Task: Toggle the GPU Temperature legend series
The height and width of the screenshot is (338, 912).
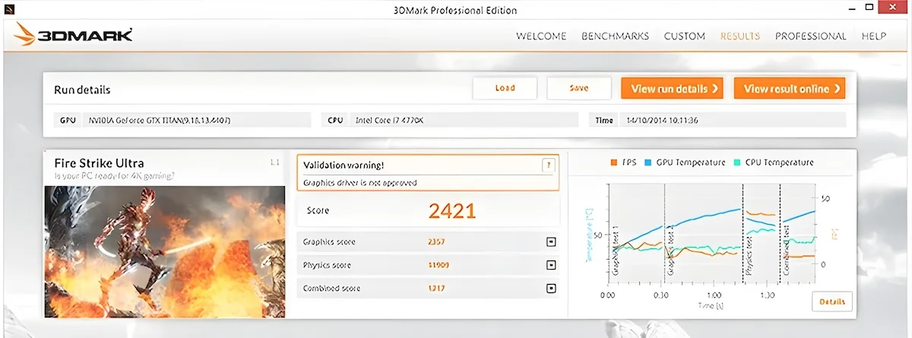Action: click(685, 163)
